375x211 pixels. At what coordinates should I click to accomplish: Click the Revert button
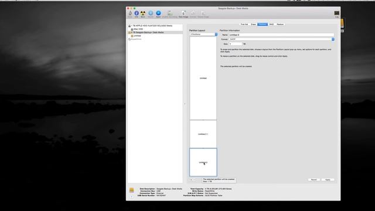314,180
